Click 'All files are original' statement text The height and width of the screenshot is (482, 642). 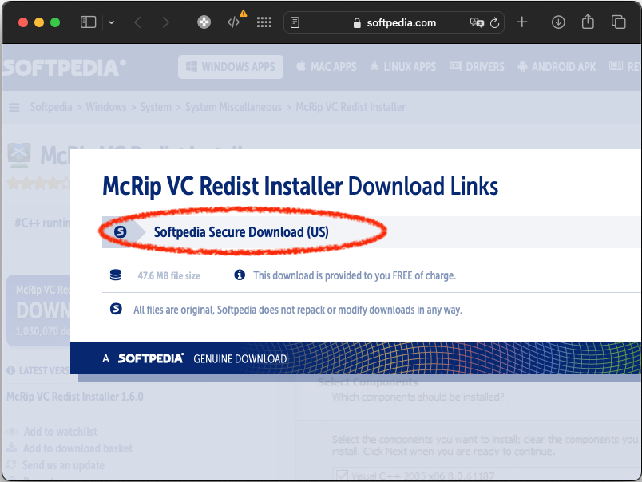297,310
